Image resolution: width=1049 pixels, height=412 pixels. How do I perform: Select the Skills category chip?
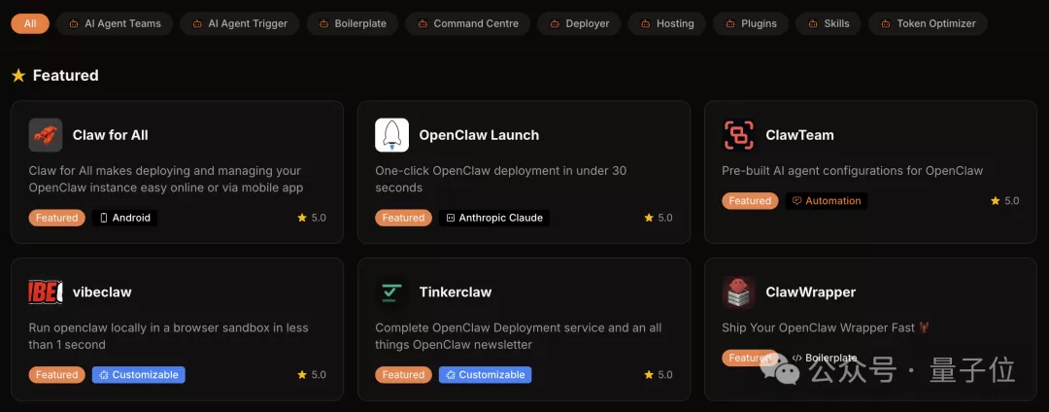point(829,23)
